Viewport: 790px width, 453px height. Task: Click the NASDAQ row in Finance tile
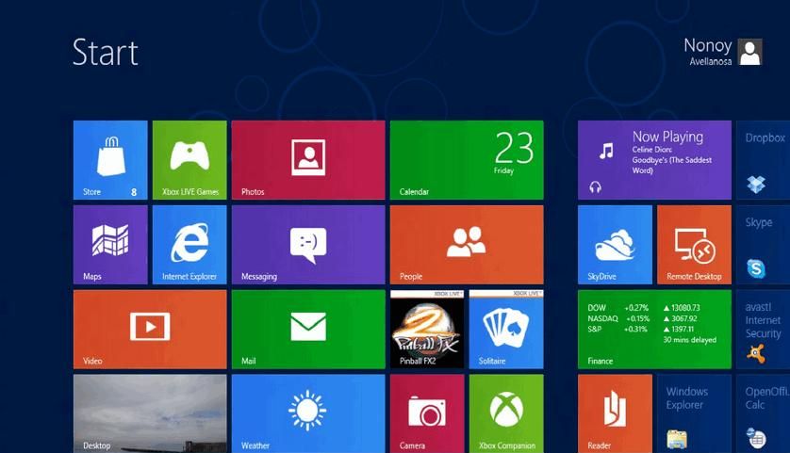642,318
